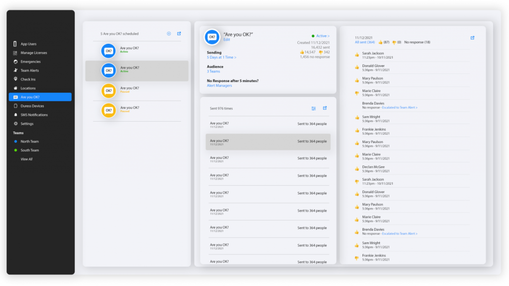Select South Team under Teams
The width and height of the screenshot is (509, 286).
tap(29, 150)
